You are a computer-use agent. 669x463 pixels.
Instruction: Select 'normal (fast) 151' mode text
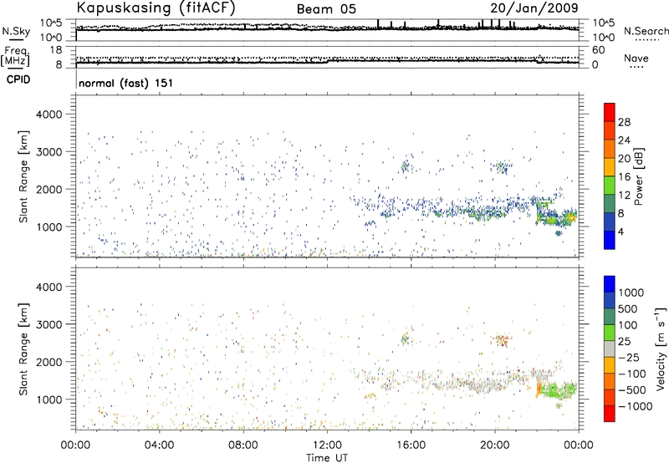tap(126, 83)
